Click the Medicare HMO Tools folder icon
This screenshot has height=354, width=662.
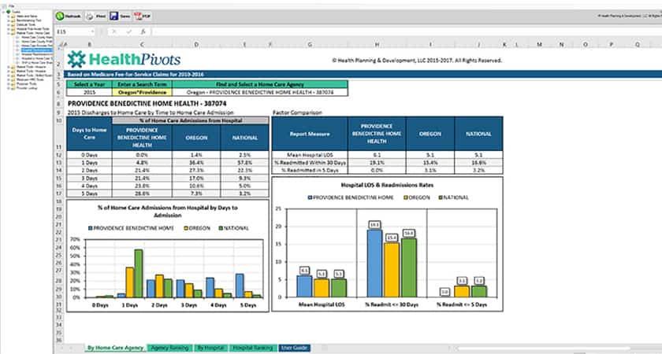pyautogui.click(x=13, y=79)
